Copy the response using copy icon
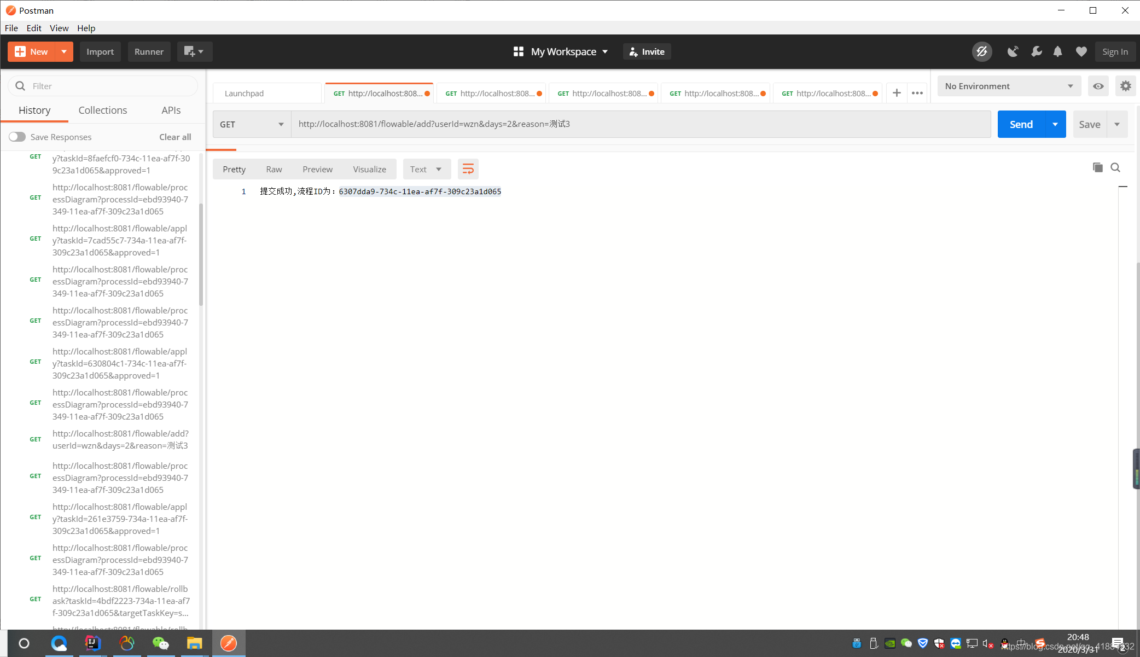This screenshot has width=1140, height=657. tap(1098, 167)
